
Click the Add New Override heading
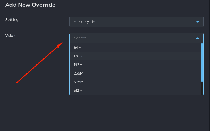click(30, 5)
